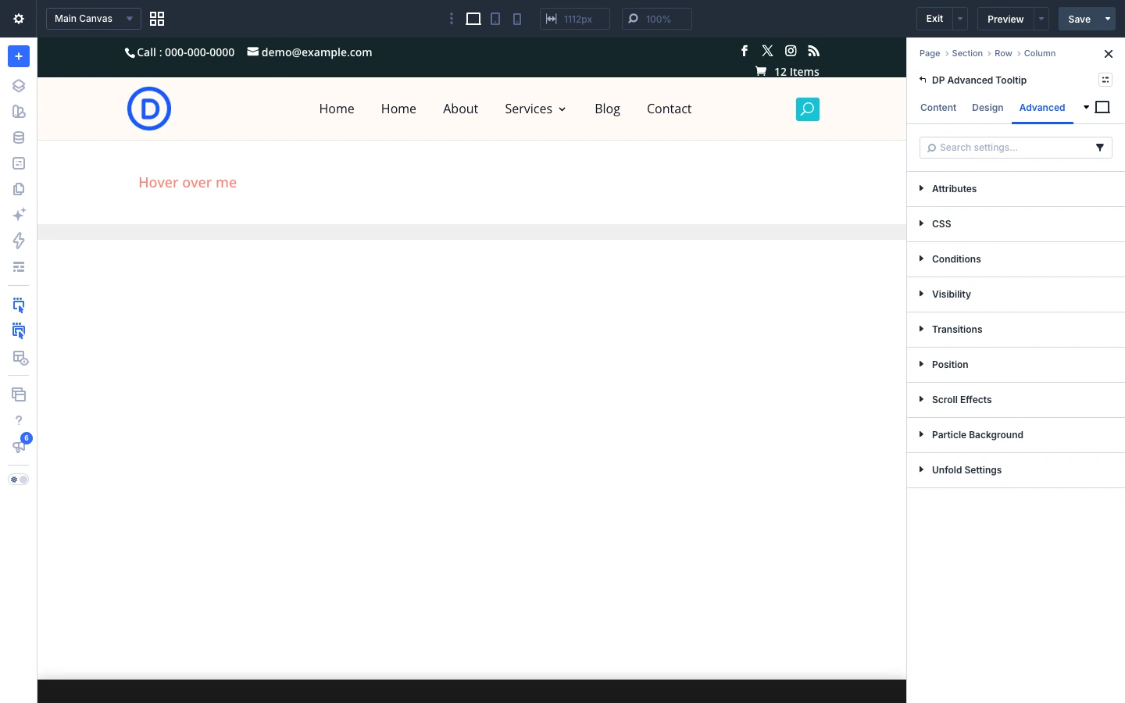Select the Advanced tab
Viewport: 1125px width, 703px height.
1042,108
